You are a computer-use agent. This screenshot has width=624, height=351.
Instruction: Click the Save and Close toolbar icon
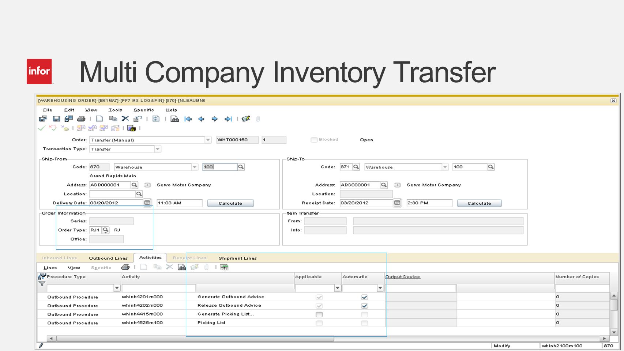pos(43,119)
